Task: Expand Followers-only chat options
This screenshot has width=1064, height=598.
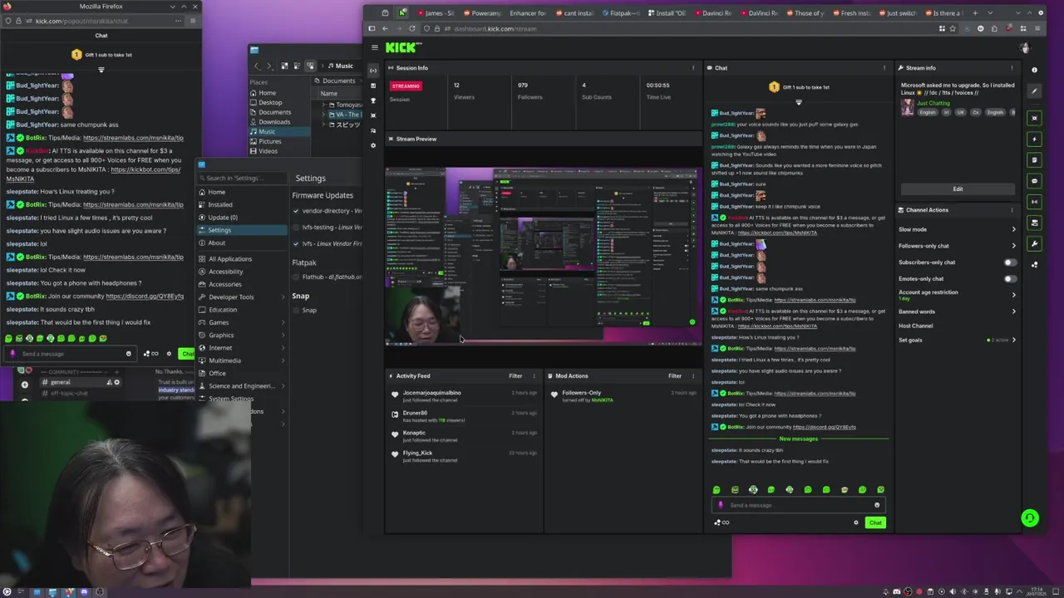Action: [1013, 246]
